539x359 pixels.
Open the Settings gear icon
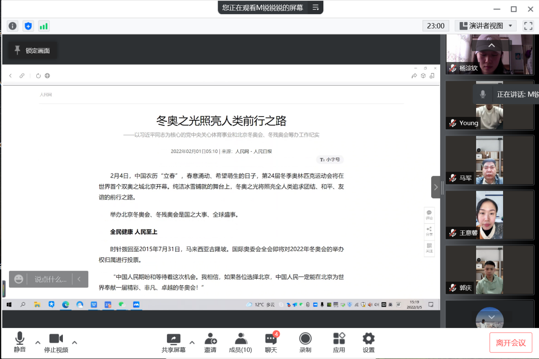368,342
